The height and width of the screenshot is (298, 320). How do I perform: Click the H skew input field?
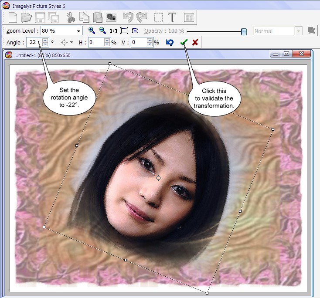96,42
